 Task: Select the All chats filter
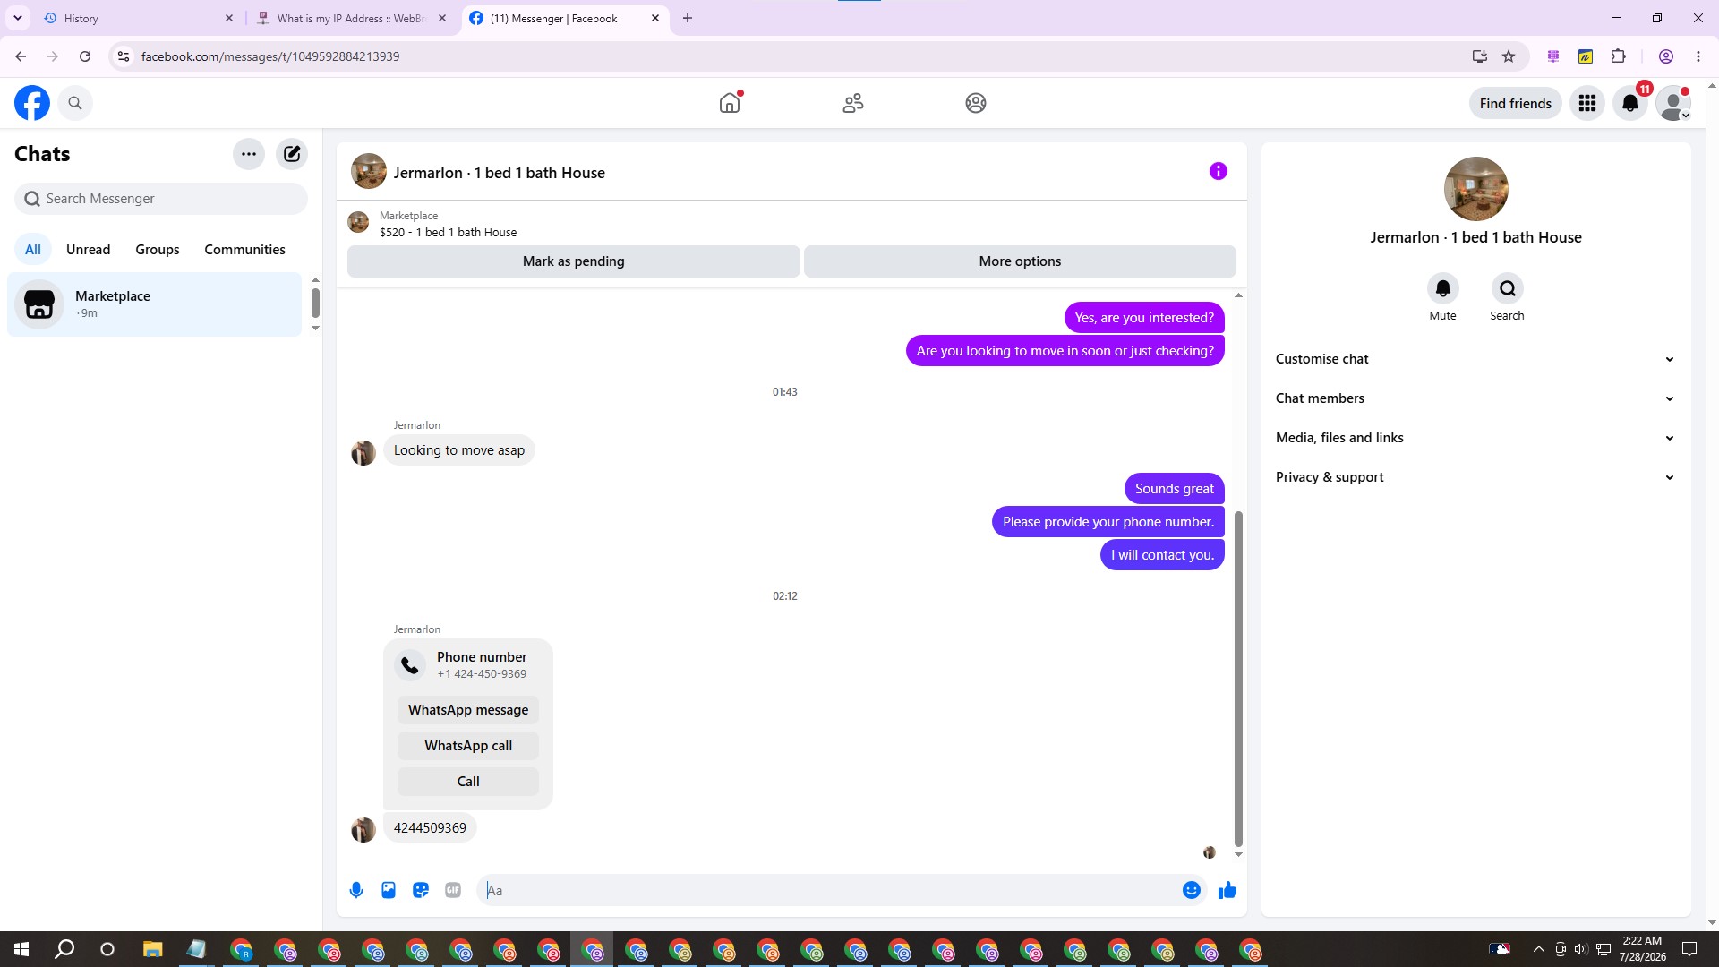33,250
